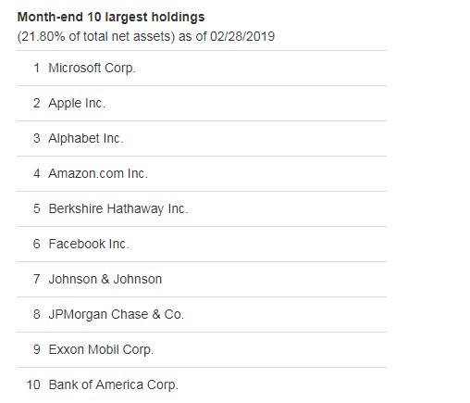Click Berkshire Hathaway Inc. holding
Viewport: 470px width, 403px height.
coord(118,208)
